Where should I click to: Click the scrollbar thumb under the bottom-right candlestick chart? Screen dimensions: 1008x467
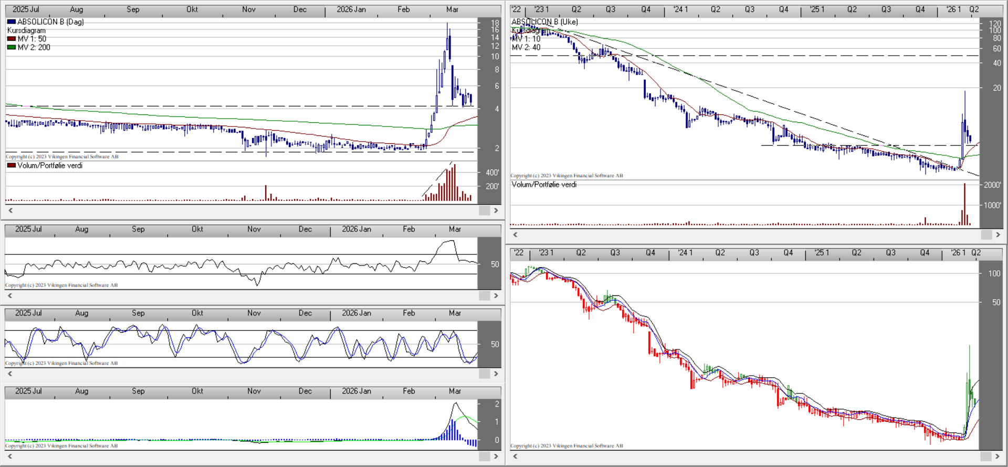tap(986, 456)
